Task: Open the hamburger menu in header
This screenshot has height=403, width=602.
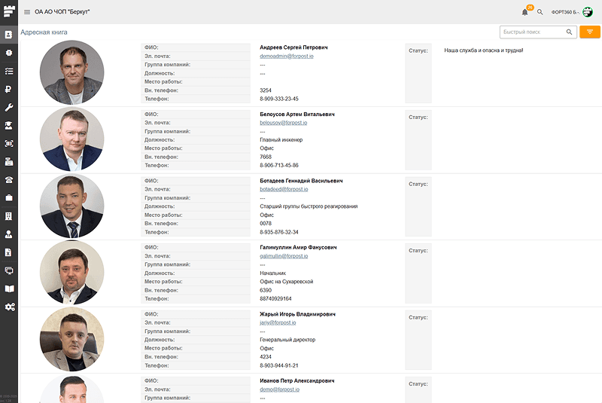Action: pyautogui.click(x=27, y=12)
